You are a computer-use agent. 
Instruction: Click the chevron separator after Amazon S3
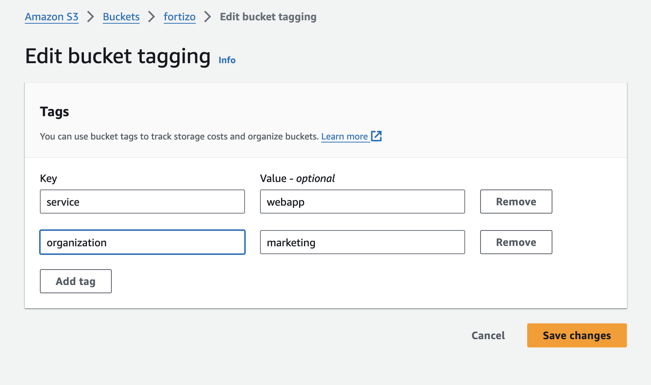[x=90, y=17]
